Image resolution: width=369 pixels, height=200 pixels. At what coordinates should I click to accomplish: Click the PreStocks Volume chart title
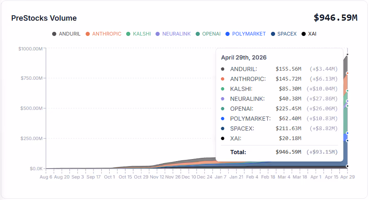44,18
